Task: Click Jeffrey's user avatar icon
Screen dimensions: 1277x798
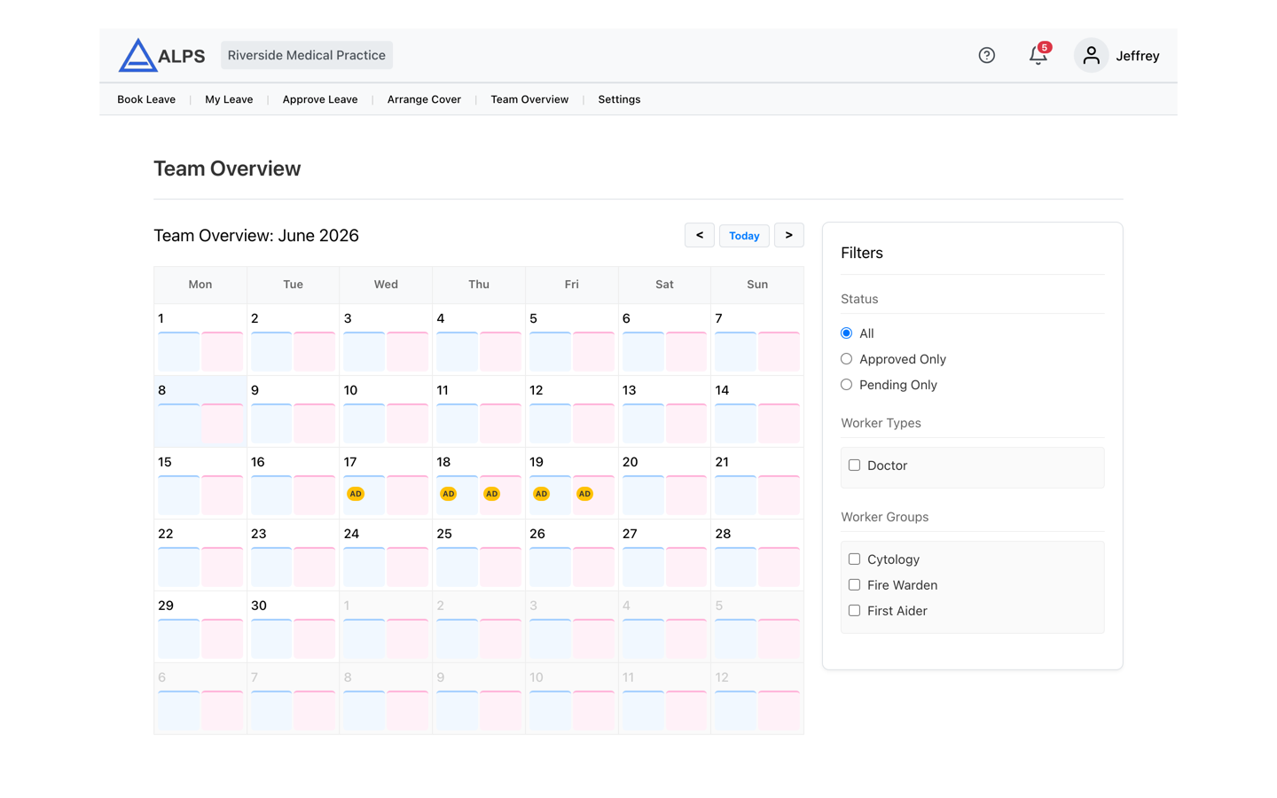Action: (1091, 55)
